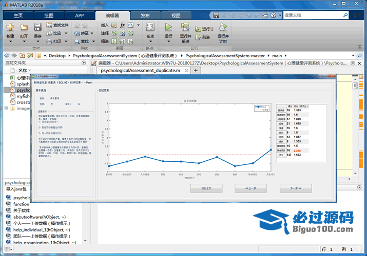Screen dimensions: 367x256
Task: Click the 查找文件 (Find Files) tool
Action: (59, 25)
